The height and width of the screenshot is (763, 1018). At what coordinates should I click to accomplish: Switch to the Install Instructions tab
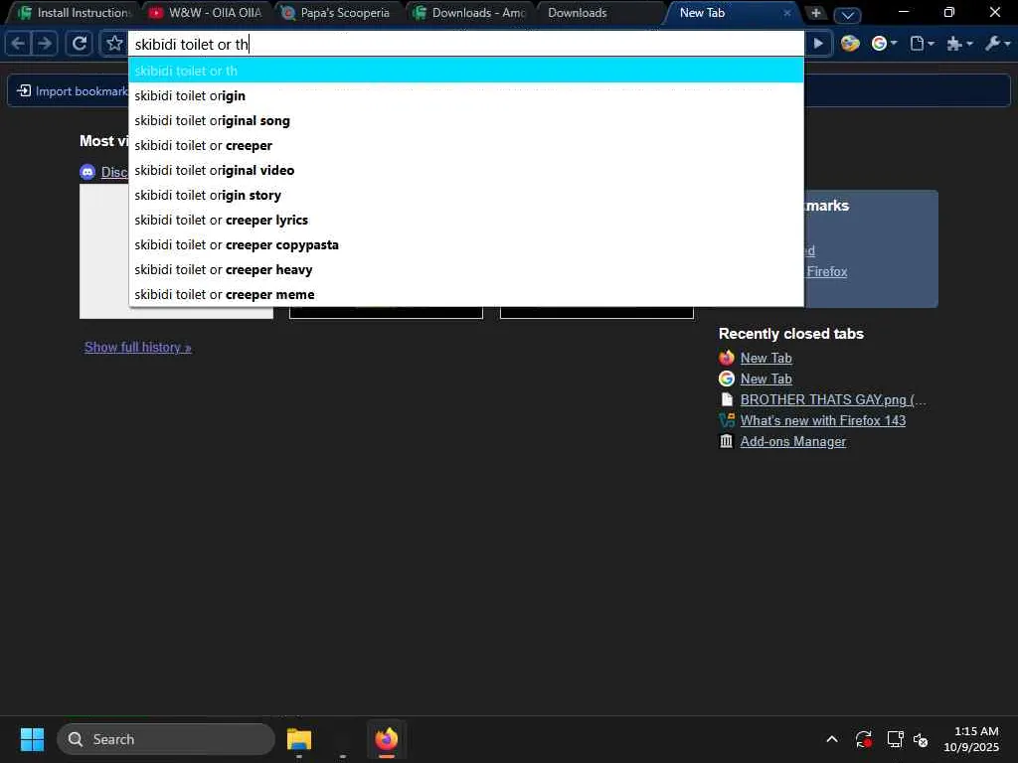point(74,13)
